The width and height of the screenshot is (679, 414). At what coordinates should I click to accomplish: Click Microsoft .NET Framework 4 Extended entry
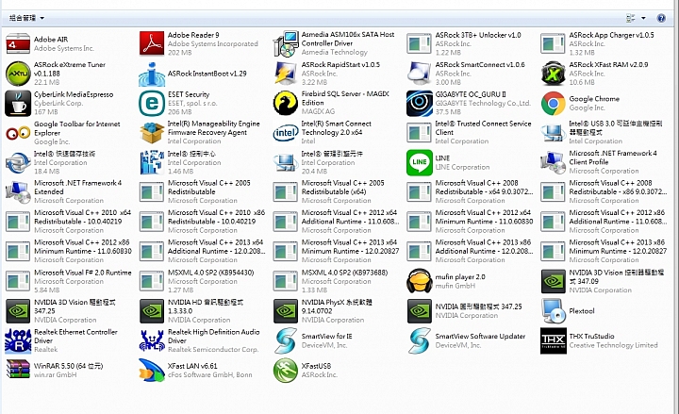(x=64, y=191)
